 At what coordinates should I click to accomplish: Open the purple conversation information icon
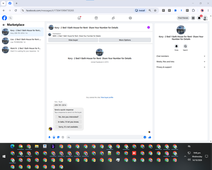point(148,28)
